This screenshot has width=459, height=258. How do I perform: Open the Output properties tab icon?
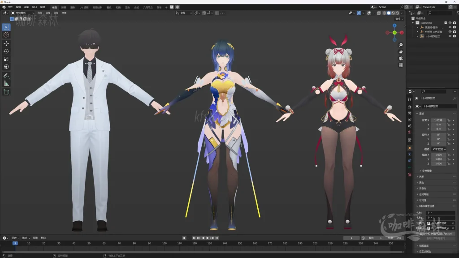tap(410, 113)
